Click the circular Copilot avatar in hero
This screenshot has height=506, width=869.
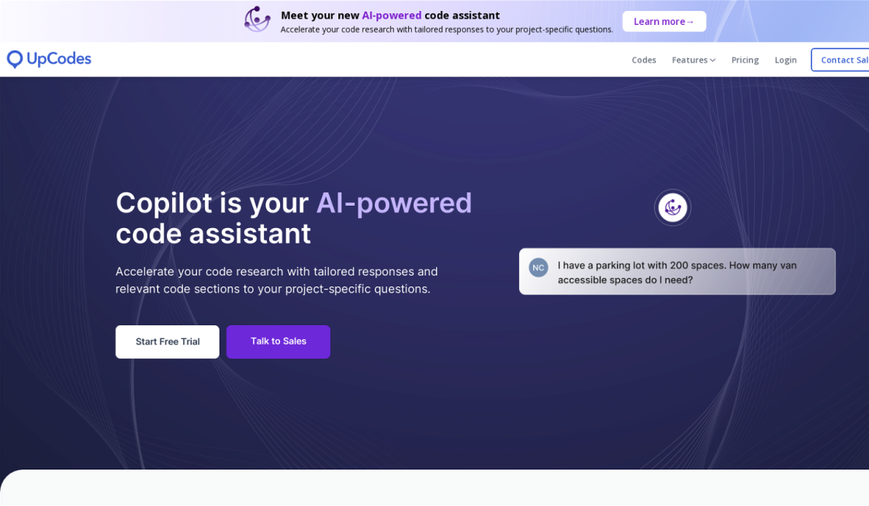(x=673, y=207)
